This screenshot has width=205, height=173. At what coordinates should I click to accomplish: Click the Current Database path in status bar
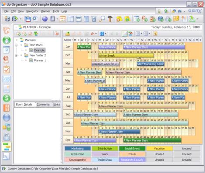[53, 169]
